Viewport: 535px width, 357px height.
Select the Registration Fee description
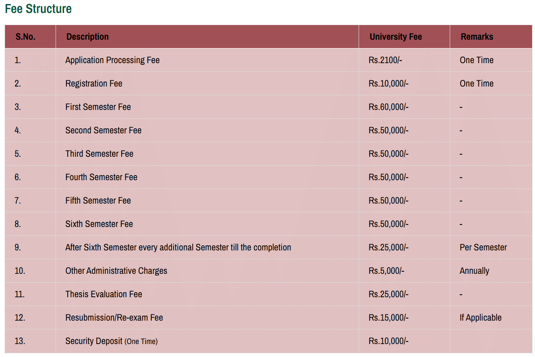pyautogui.click(x=94, y=84)
